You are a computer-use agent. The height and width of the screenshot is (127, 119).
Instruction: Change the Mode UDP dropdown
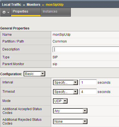click(x=60, y=101)
